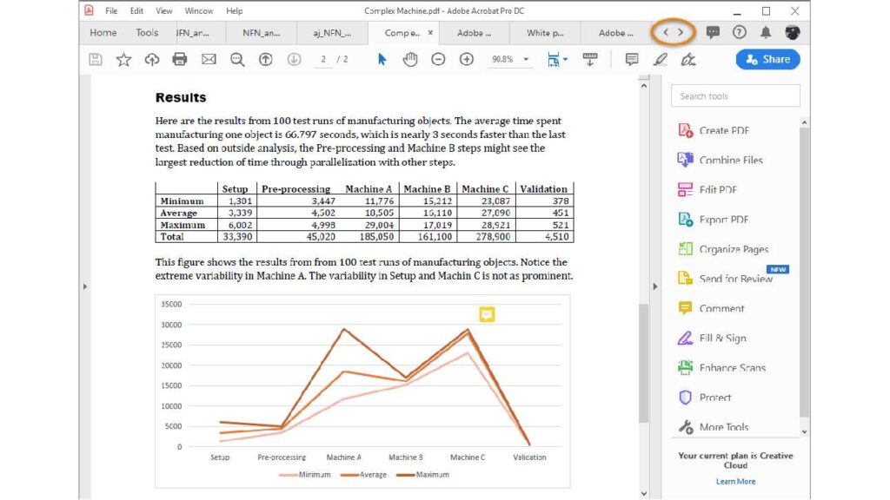890x500 pixels.
Task: Choose the Selection arrow tool
Action: click(382, 59)
